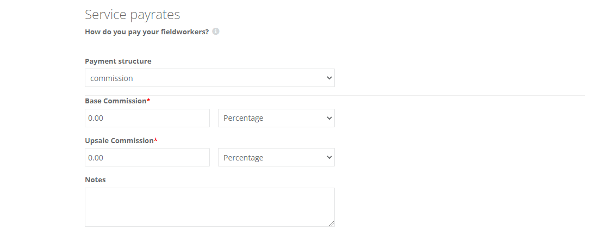Open the Payment structure dropdown showing commission
Viewport: 598px width, 235px height.
pos(209,78)
